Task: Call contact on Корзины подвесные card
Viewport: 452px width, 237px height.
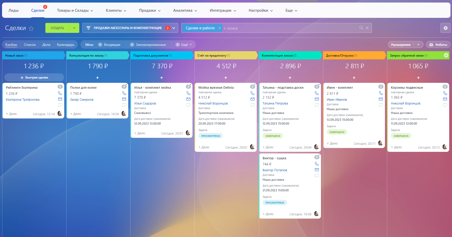Action: (445, 93)
